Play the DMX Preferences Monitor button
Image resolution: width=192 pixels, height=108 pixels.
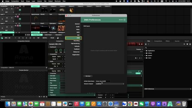[x=124, y=20]
